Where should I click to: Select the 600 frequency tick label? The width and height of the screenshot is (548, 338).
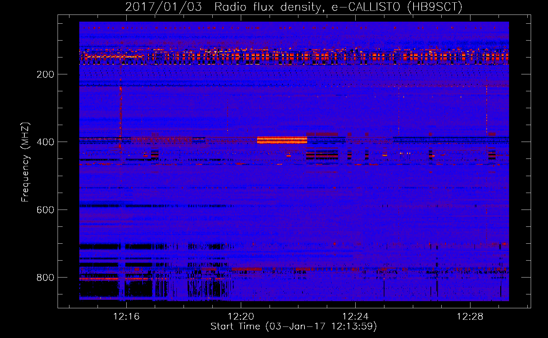click(45, 210)
